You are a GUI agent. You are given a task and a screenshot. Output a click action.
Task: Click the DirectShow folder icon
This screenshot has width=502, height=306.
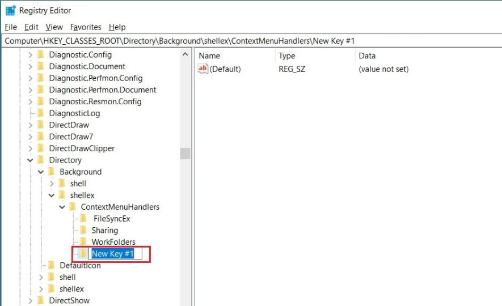[x=41, y=300]
